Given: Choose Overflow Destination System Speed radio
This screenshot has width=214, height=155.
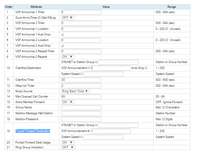Looking at the screenshot, I should click(82, 74).
